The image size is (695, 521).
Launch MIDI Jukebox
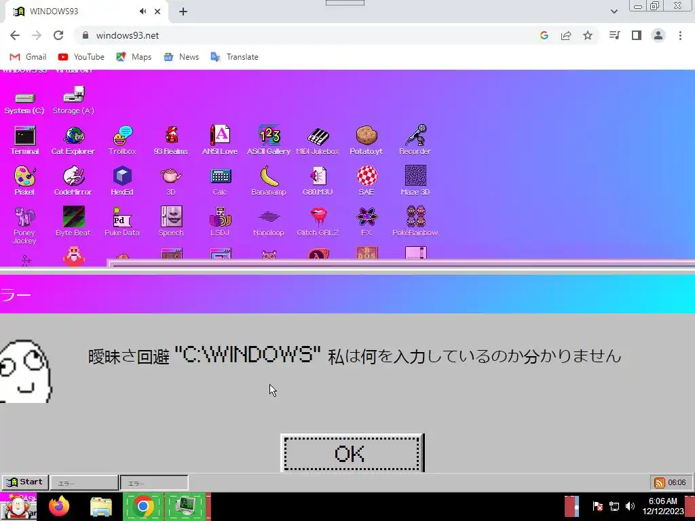pos(318,140)
